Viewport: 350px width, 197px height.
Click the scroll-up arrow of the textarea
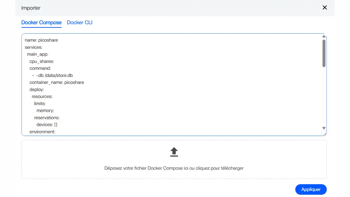point(324,36)
